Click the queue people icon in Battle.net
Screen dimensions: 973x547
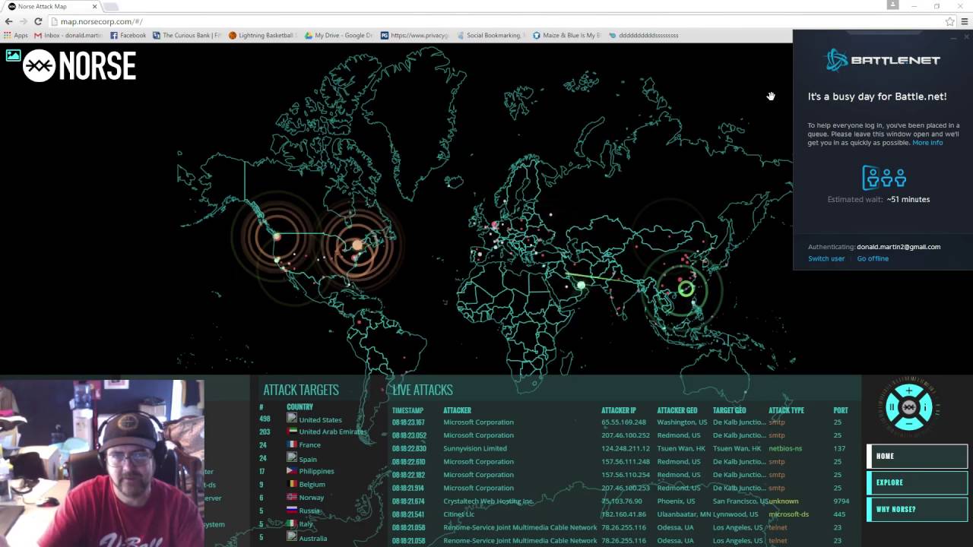[884, 178]
